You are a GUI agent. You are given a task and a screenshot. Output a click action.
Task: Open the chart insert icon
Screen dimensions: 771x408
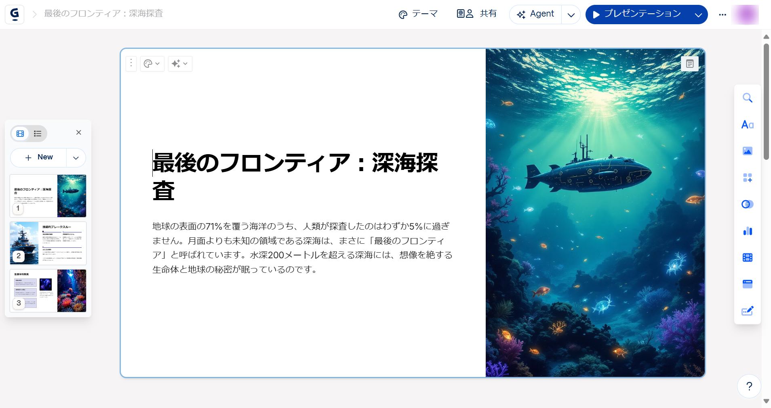[747, 231]
